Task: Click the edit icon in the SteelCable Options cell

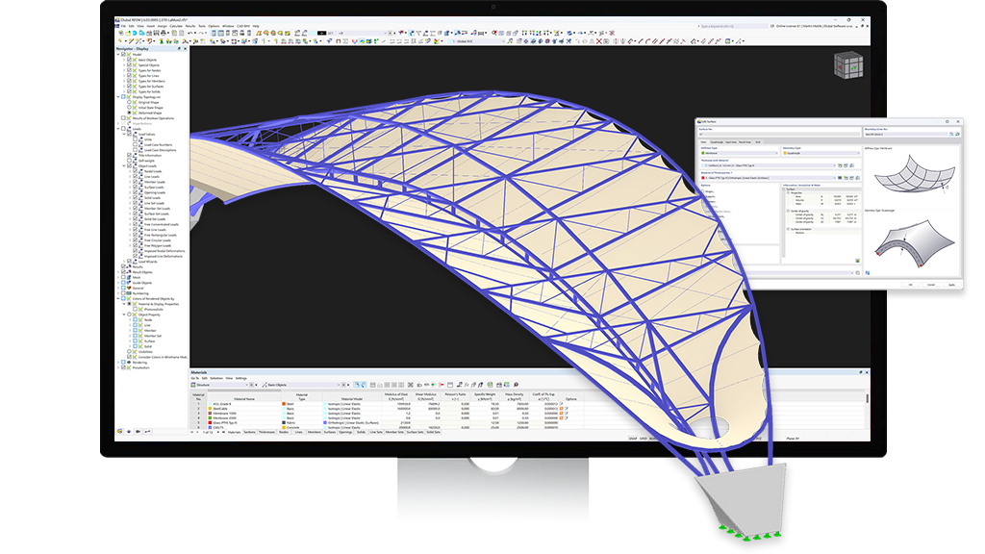Action: (x=566, y=408)
